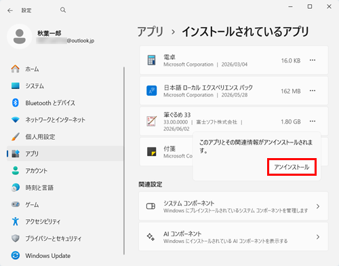
Task: Click the 付箋 app name
Action: (x=169, y=149)
